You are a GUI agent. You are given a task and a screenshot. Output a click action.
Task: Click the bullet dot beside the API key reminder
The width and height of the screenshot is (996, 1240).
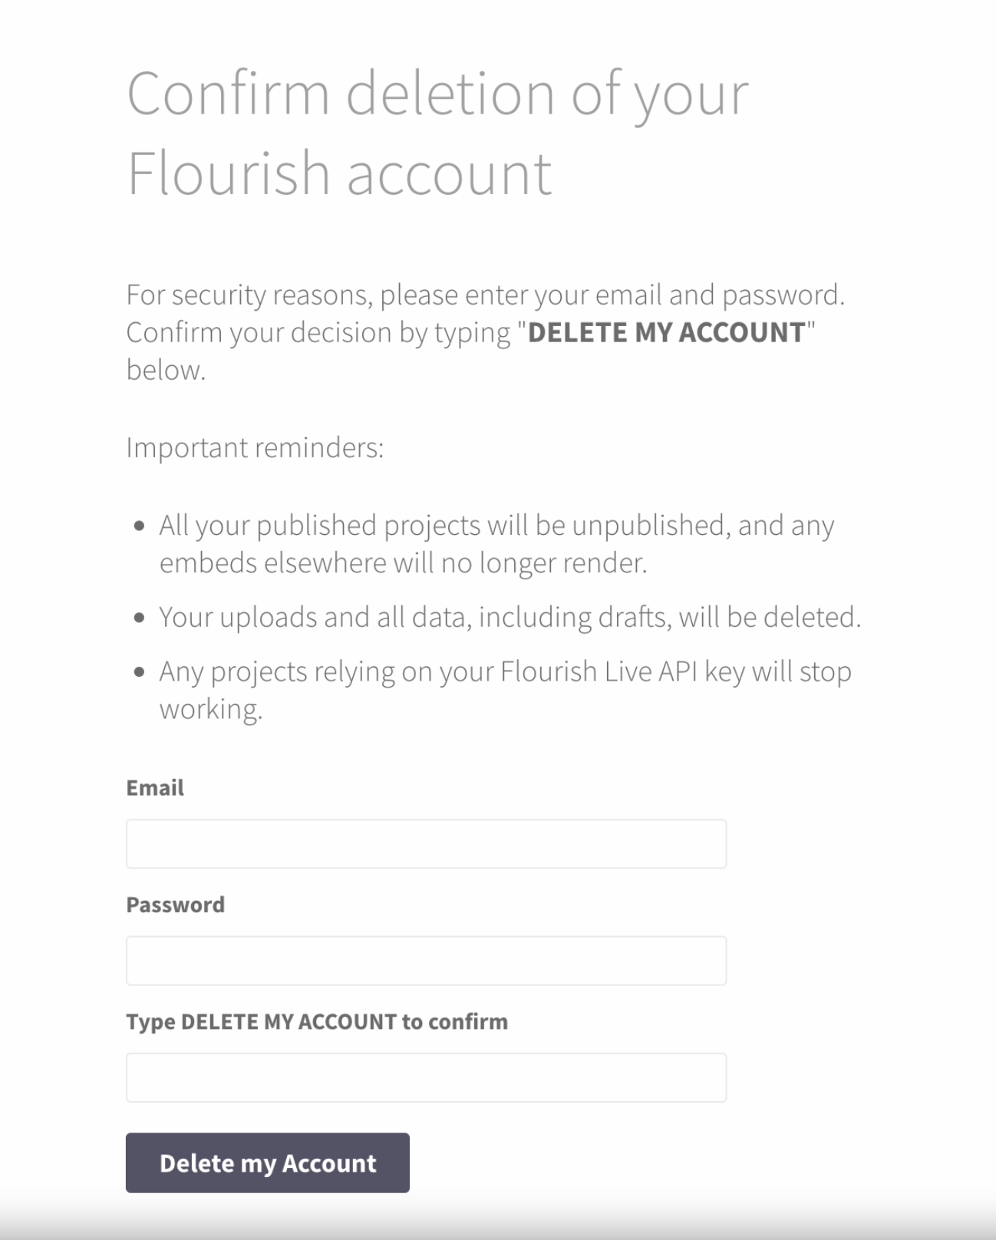[139, 672]
